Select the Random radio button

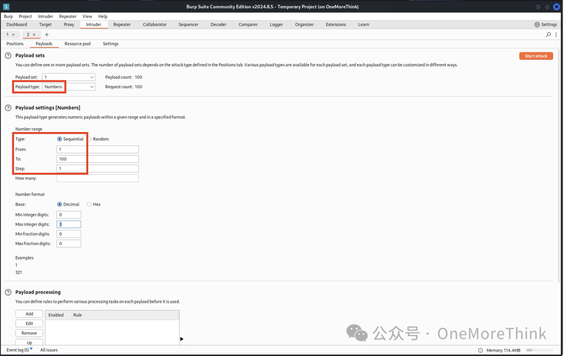tap(90, 139)
